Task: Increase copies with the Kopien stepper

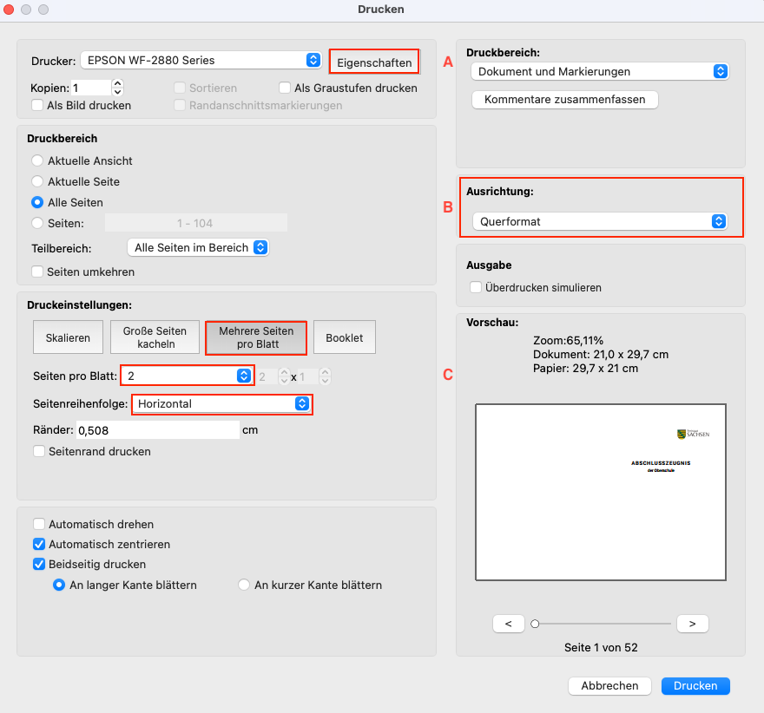Action: (x=118, y=83)
